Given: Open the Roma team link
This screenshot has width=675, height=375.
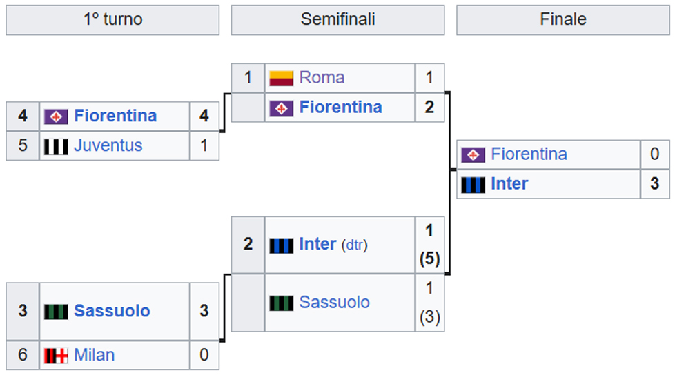Looking at the screenshot, I should [x=322, y=78].
